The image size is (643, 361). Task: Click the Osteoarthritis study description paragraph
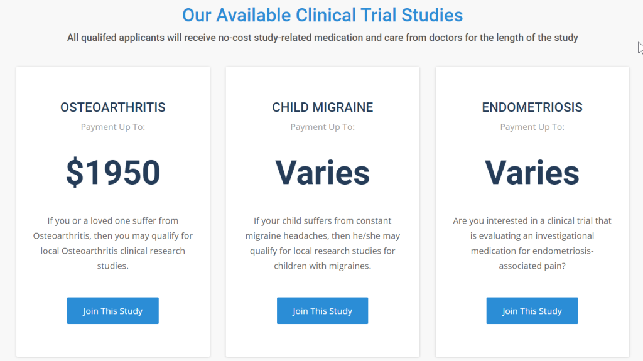pyautogui.click(x=113, y=243)
